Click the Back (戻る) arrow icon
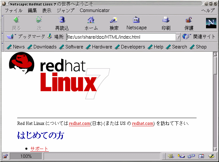This screenshot has width=219, height=162. pyautogui.click(x=16, y=20)
